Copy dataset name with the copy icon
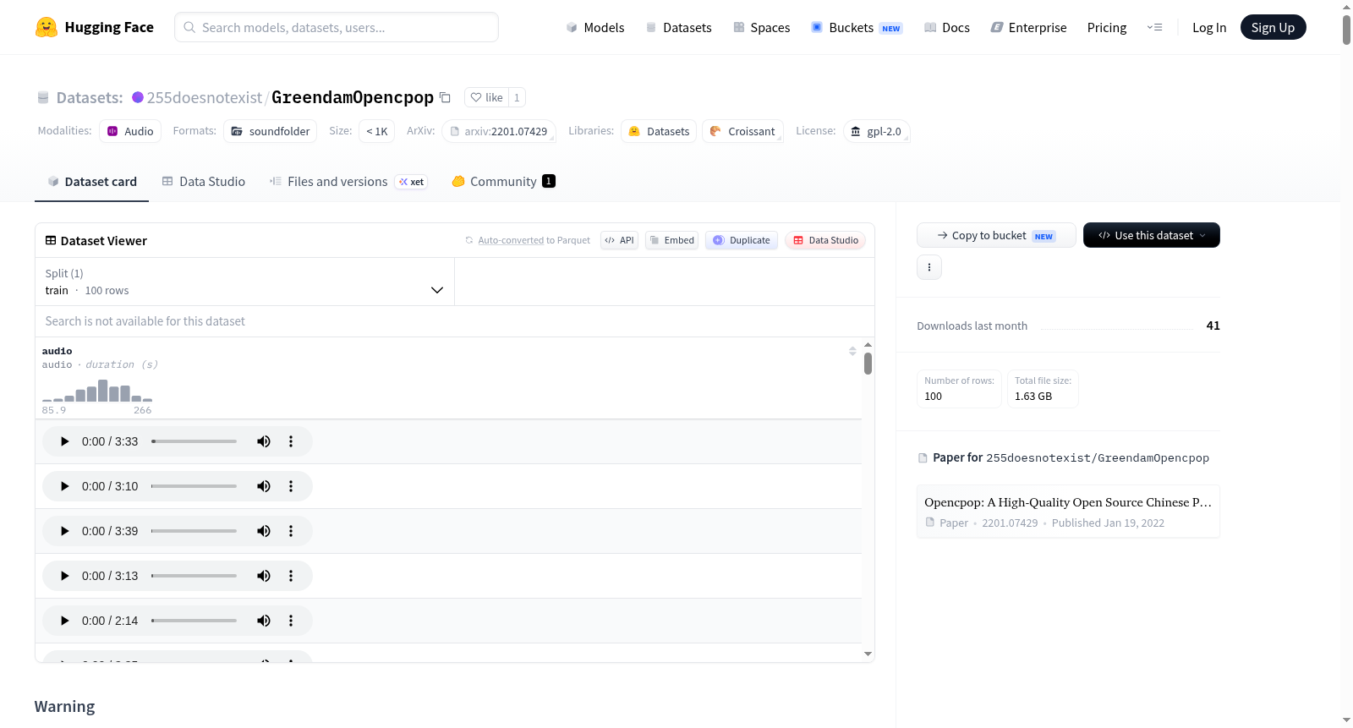Image resolution: width=1353 pixels, height=728 pixels. tap(445, 97)
